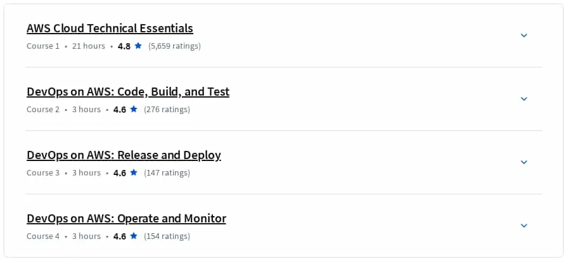
Task: Click the 154 ratings count text
Action: click(x=167, y=236)
